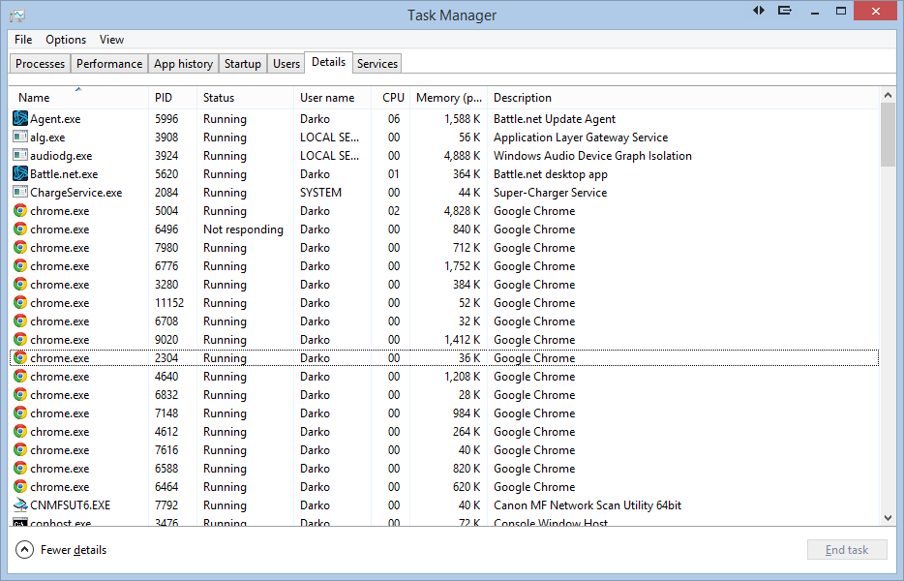Collapse view with Fewer details arrow

tap(25, 550)
